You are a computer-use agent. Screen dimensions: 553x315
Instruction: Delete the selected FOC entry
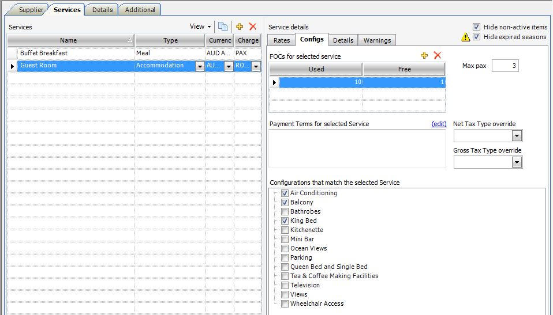click(437, 55)
